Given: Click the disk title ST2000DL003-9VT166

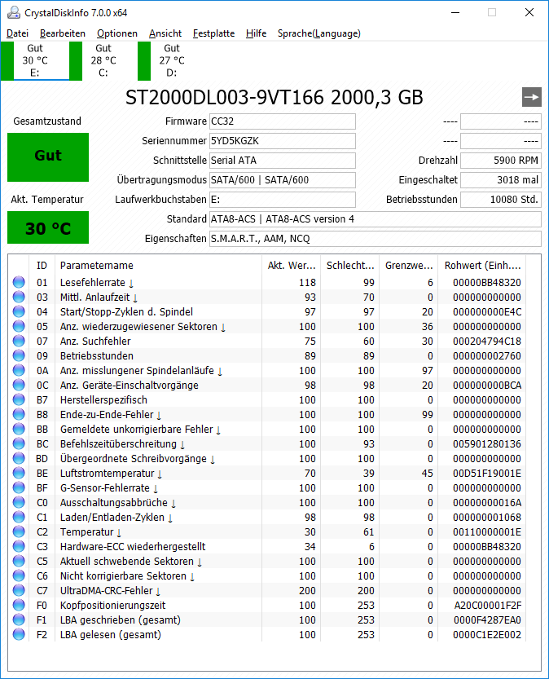Looking at the screenshot, I should (x=225, y=98).
